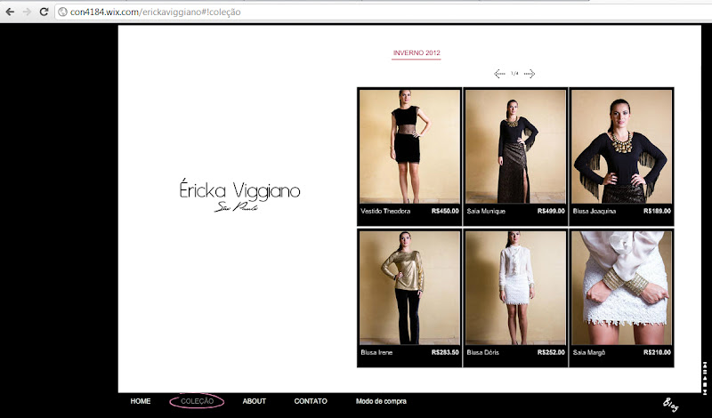Reload the page with the refresh icon
Image resolution: width=712 pixels, height=418 pixels.
(44, 12)
